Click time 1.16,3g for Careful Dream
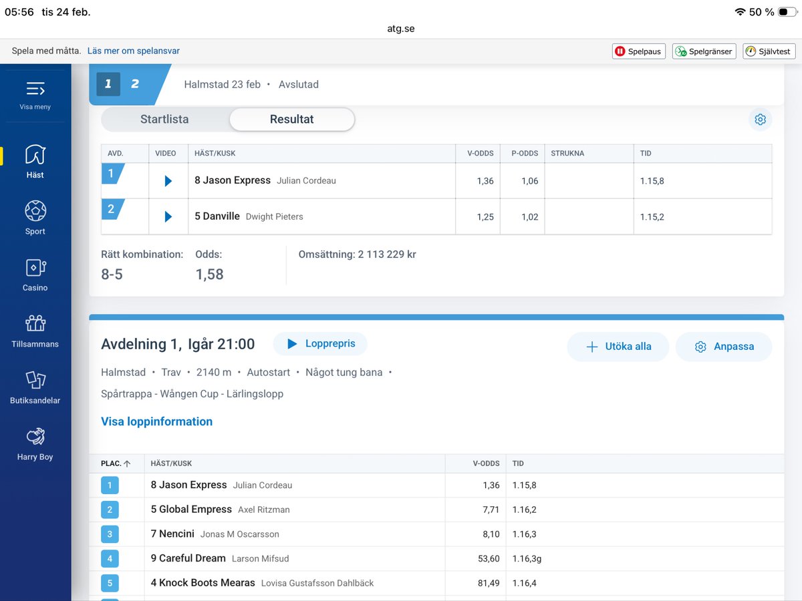 [x=527, y=559]
